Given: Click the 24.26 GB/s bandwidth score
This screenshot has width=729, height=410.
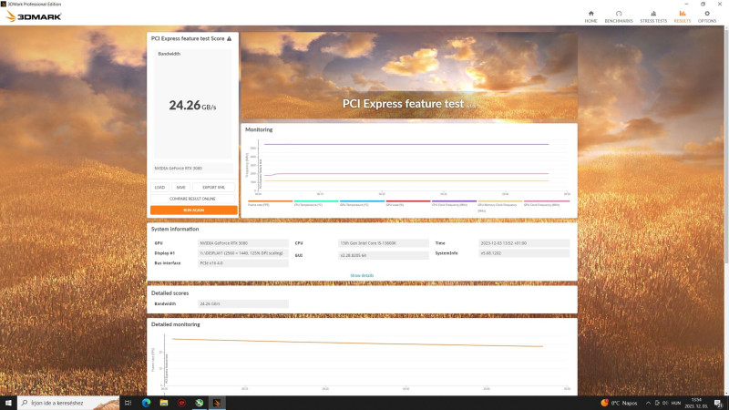Looking at the screenshot, I should [x=192, y=106].
